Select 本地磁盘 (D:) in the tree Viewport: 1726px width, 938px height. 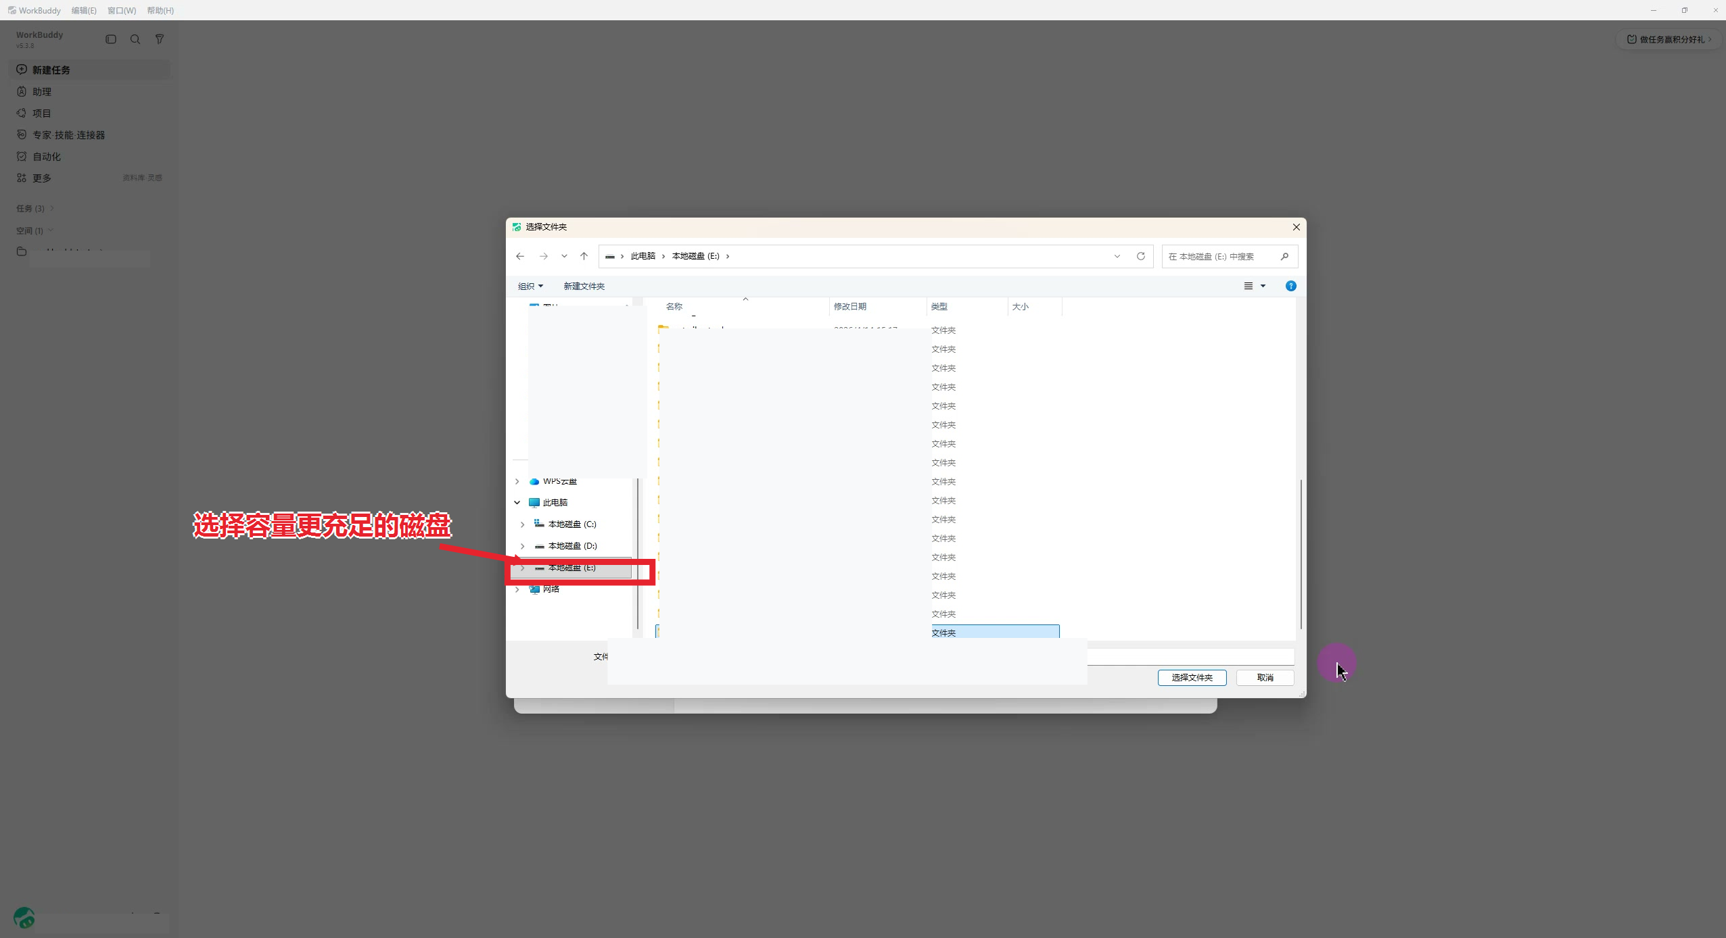[x=572, y=546]
